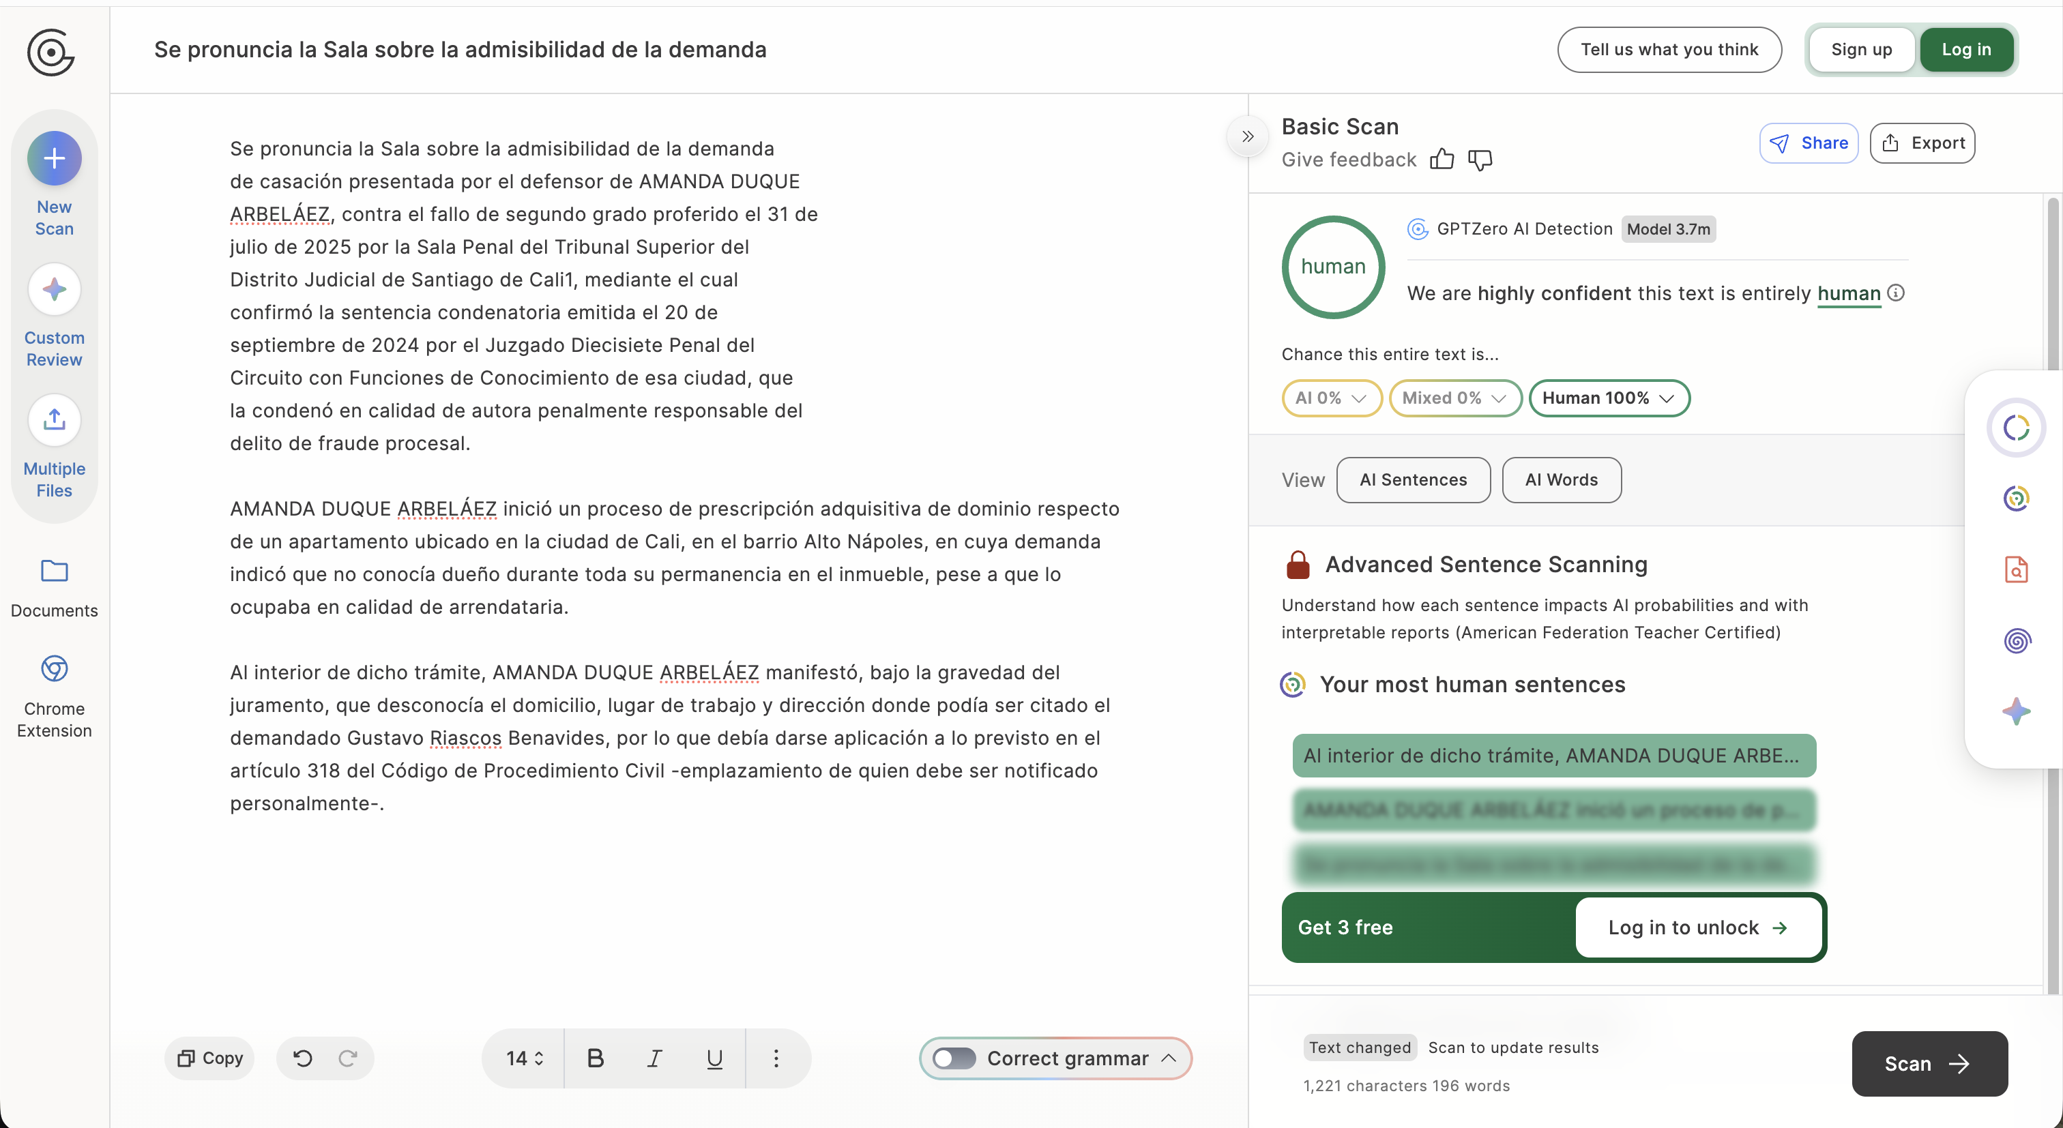Switch to AI Words view
Screen dimensions: 2063x1128
(x=1561, y=479)
